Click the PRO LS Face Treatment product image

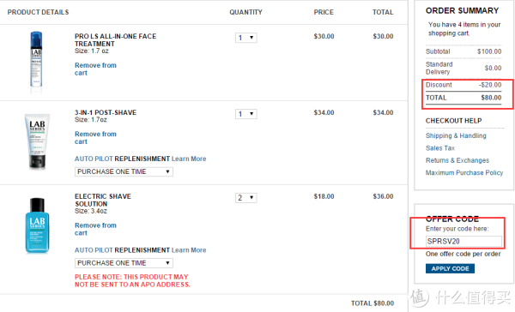tap(36, 59)
